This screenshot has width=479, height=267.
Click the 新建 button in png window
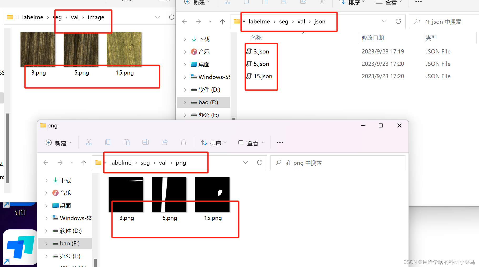(59, 143)
